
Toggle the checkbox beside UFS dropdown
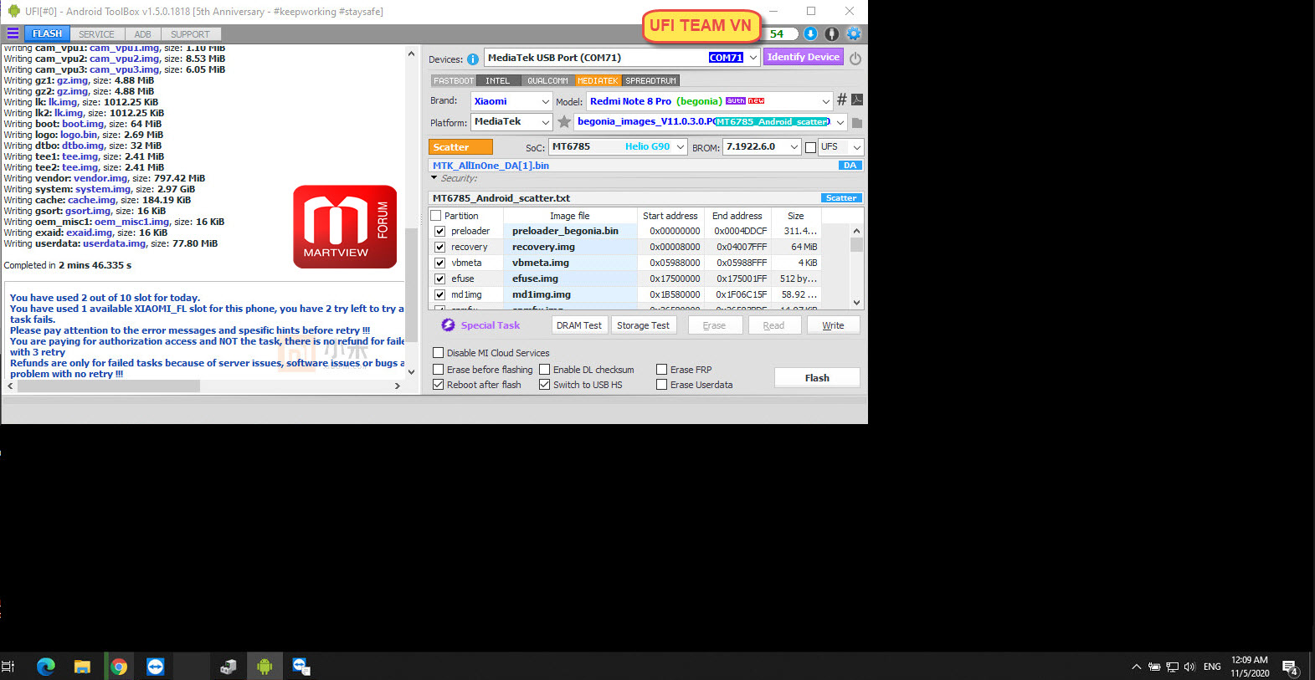coord(810,147)
